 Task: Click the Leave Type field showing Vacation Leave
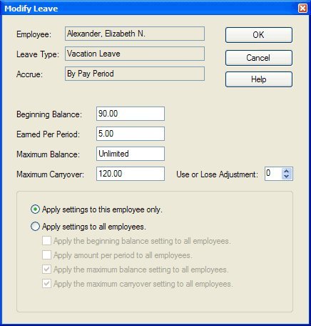click(x=135, y=54)
